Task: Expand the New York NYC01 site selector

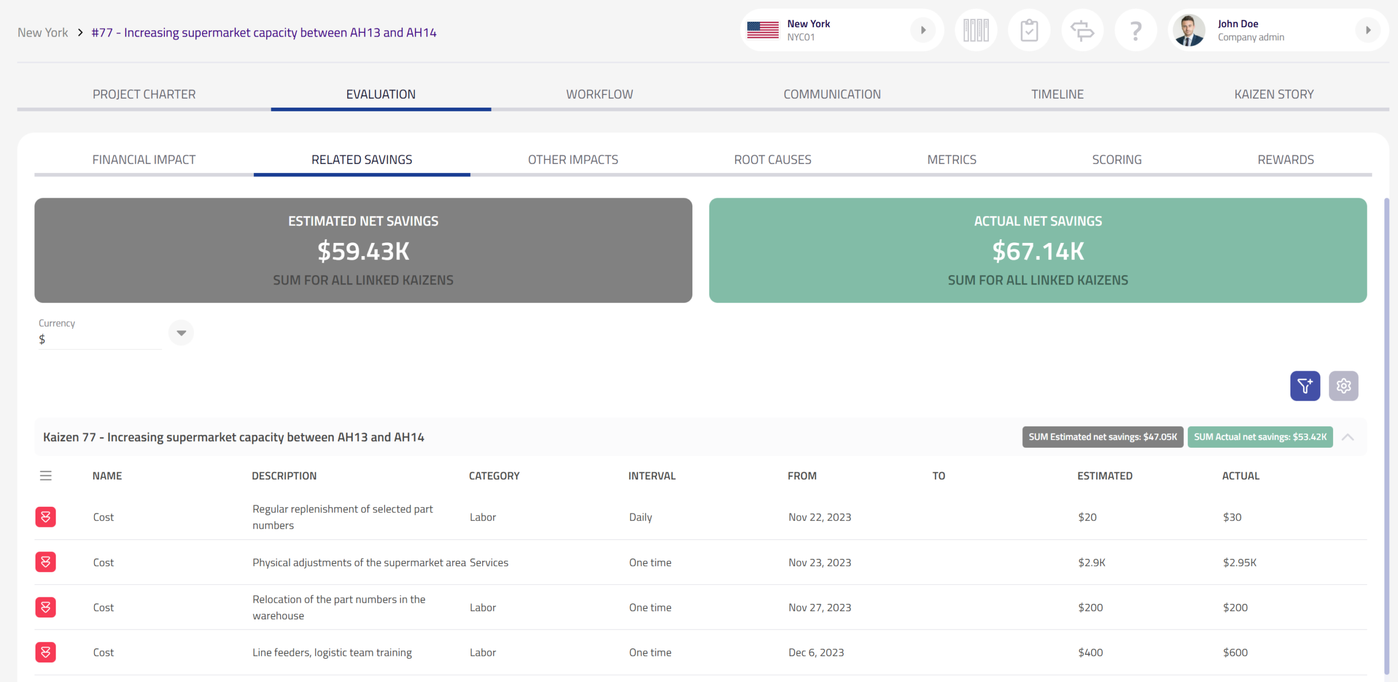Action: tap(923, 31)
